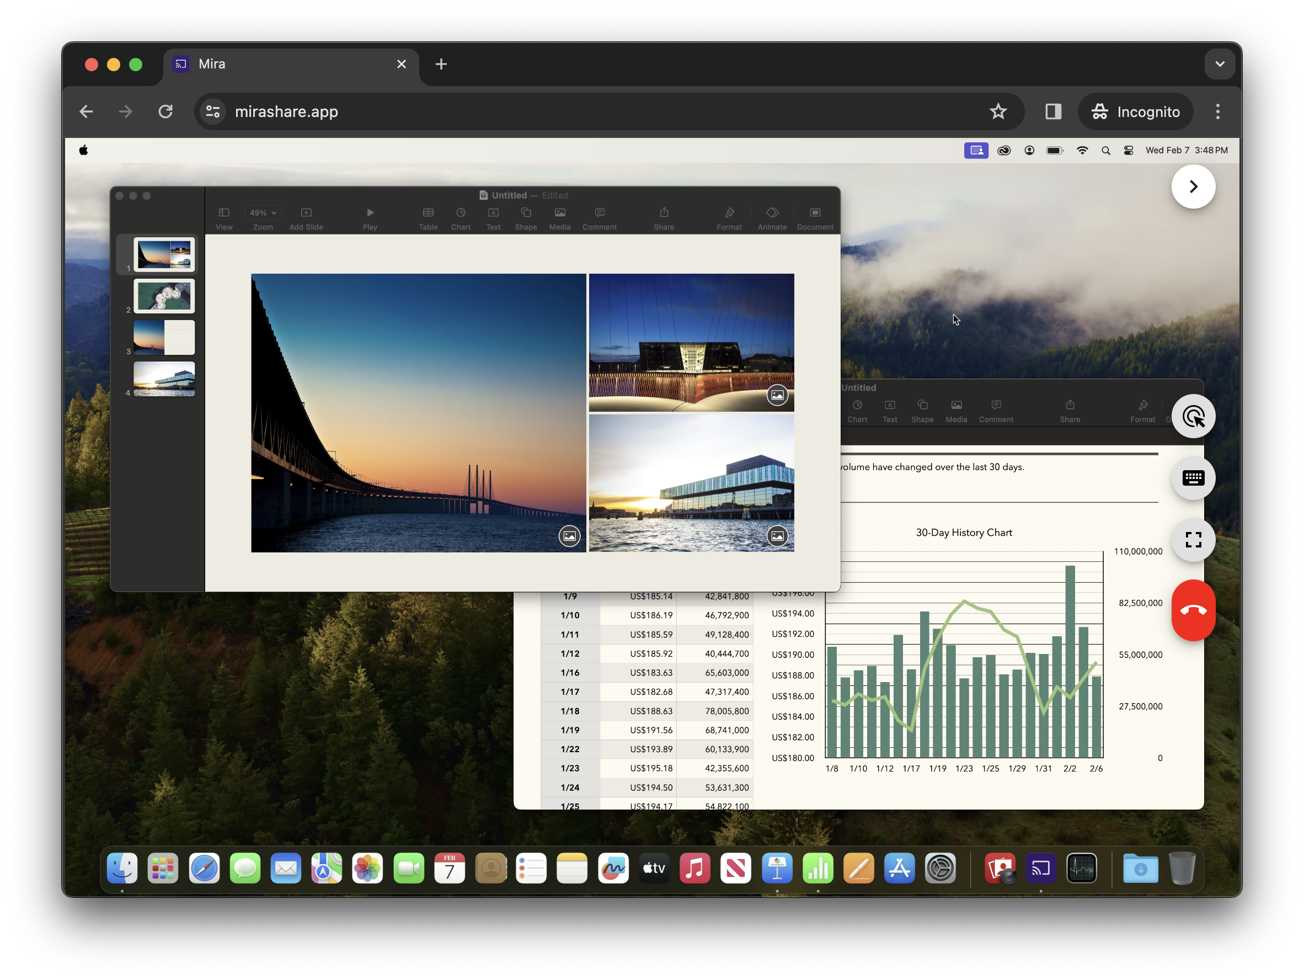Toggle the Format inspector in Keynote
Image resolution: width=1304 pixels, height=979 pixels.
729,213
